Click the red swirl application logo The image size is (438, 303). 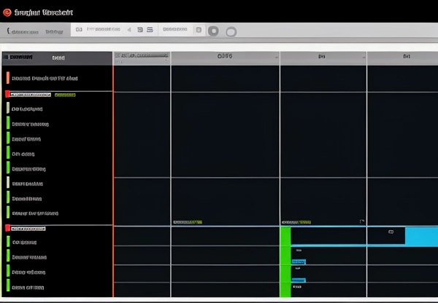click(x=7, y=12)
